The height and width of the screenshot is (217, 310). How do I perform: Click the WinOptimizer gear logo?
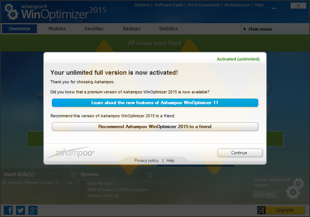click(12, 12)
